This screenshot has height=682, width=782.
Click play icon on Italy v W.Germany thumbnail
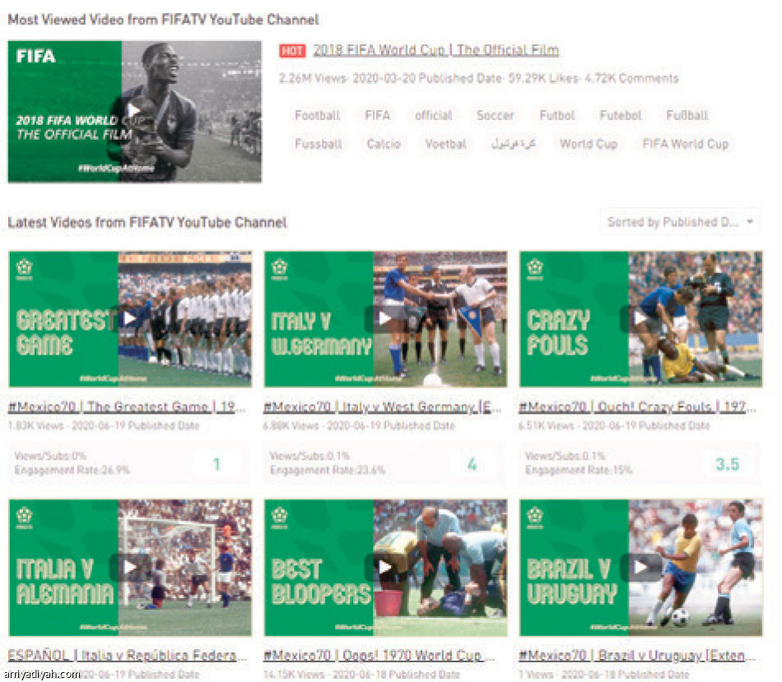[x=384, y=318]
